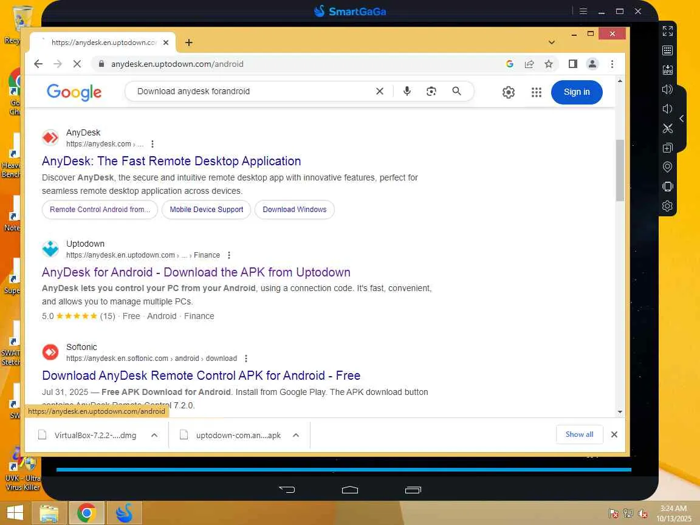
Task: Click Mobile Device Support chip
Action: [206, 210]
